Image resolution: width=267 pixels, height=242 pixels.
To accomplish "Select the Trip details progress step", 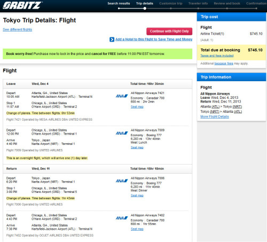I will pyautogui.click(x=145, y=3).
